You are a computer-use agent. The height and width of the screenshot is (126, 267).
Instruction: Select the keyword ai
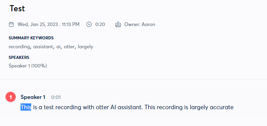pos(59,47)
